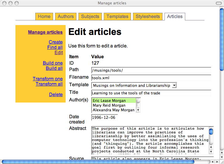
Task: Select Alexandra May Morgan in the Authors list
Action: pos(113,110)
